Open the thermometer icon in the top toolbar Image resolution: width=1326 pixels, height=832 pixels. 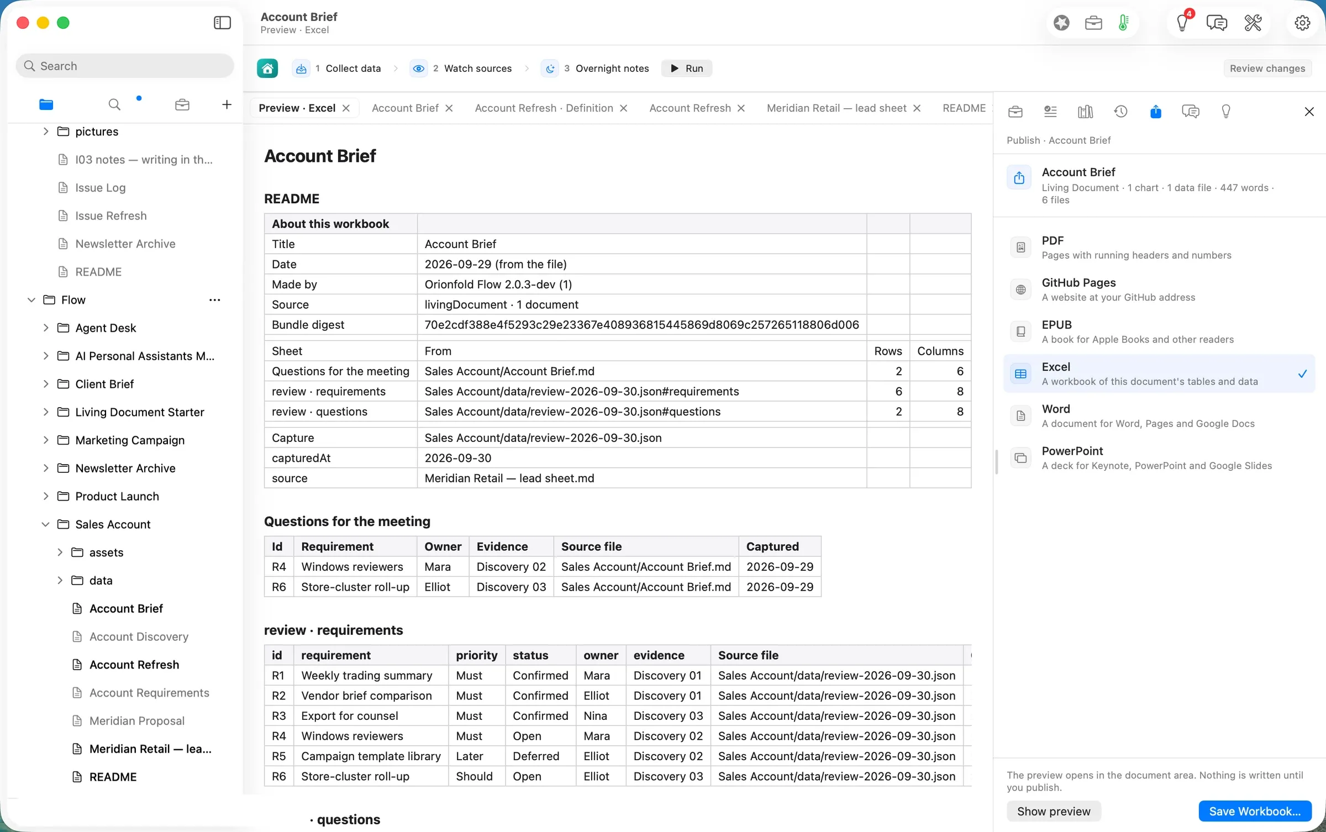point(1123,23)
